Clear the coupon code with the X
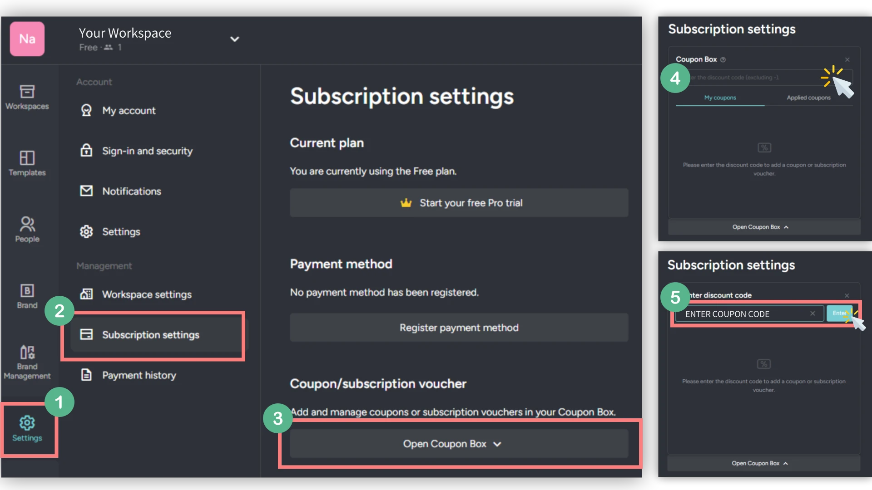Image resolution: width=872 pixels, height=490 pixels. tap(813, 314)
